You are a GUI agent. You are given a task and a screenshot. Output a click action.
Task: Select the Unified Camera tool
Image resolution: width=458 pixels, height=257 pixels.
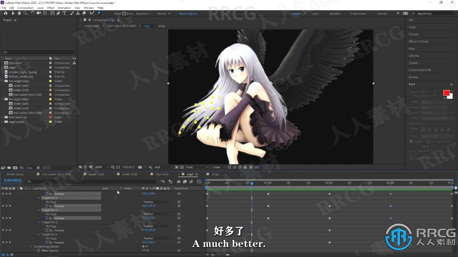click(39, 13)
